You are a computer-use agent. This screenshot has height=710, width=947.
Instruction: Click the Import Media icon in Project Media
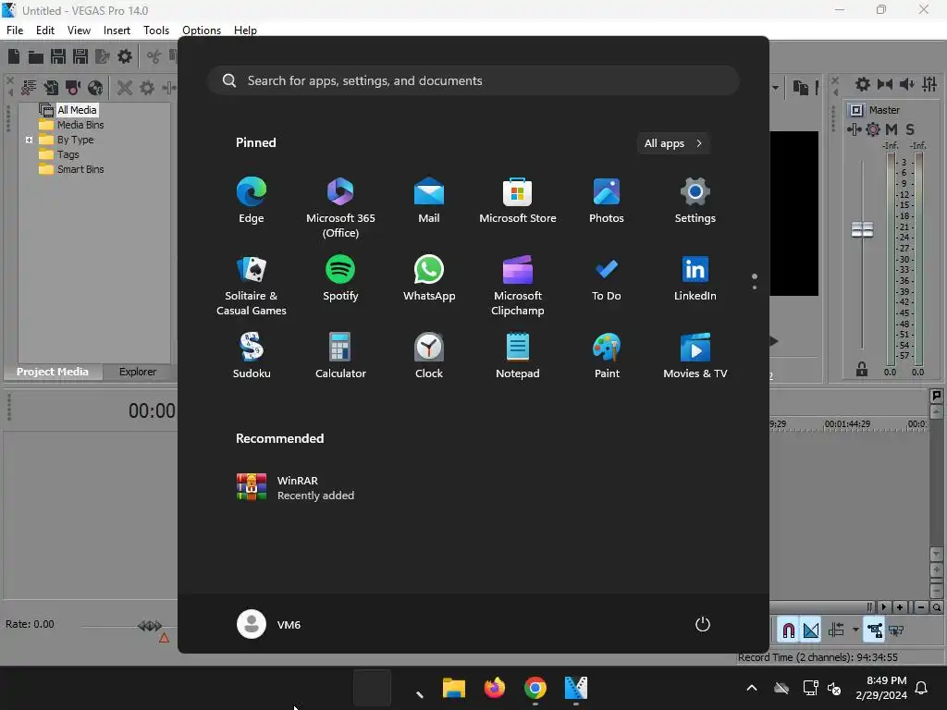[51, 88]
